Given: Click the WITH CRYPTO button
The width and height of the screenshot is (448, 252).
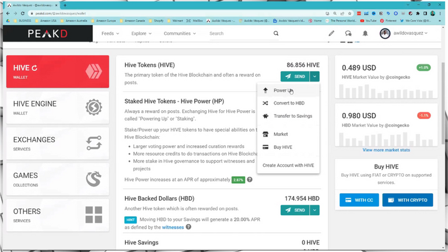Looking at the screenshot, I should click(x=408, y=200).
